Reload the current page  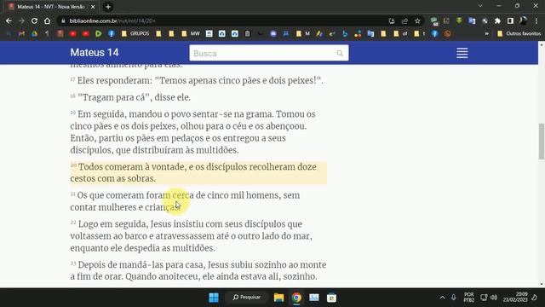pyautogui.click(x=34, y=20)
